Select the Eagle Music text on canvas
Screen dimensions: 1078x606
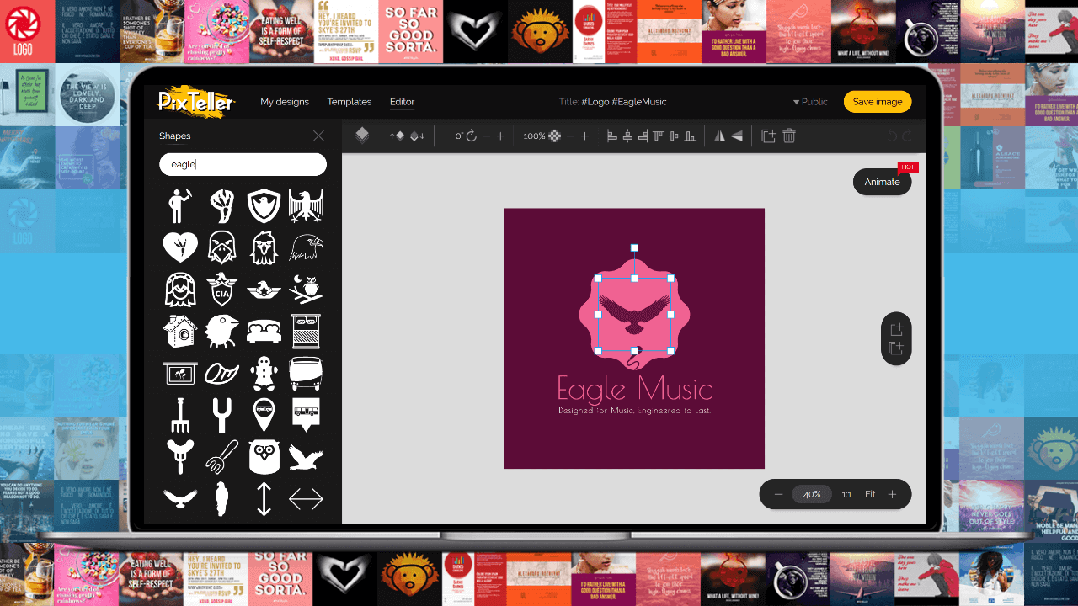coord(635,388)
